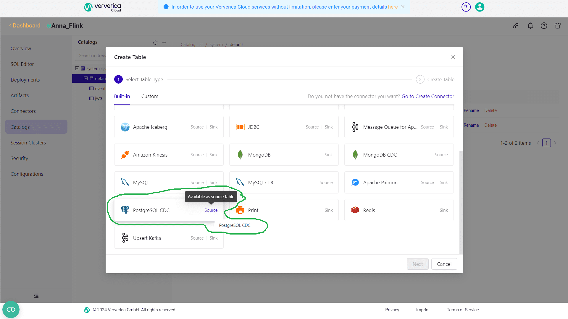Viewport: 568px width, 319px height.
Task: Add a new catalog with plus icon
Action: point(164,43)
